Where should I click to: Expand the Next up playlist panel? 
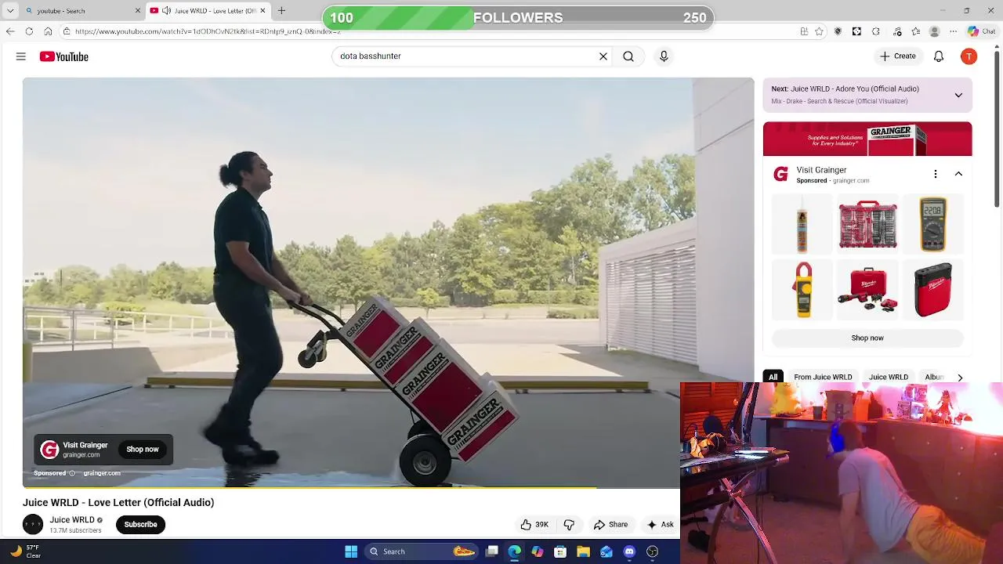point(958,95)
